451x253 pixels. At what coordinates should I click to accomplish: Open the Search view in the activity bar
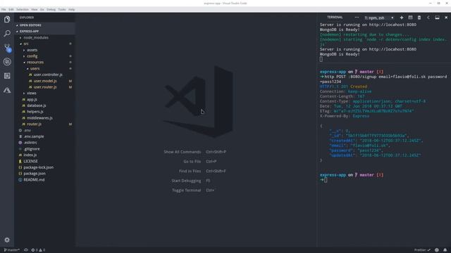click(7, 33)
